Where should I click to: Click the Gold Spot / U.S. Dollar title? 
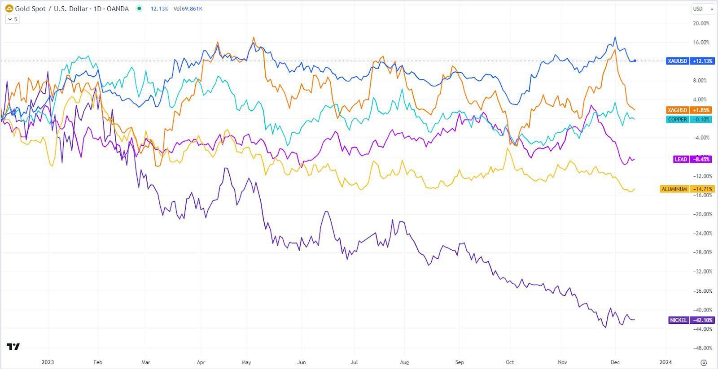pyautogui.click(x=72, y=9)
